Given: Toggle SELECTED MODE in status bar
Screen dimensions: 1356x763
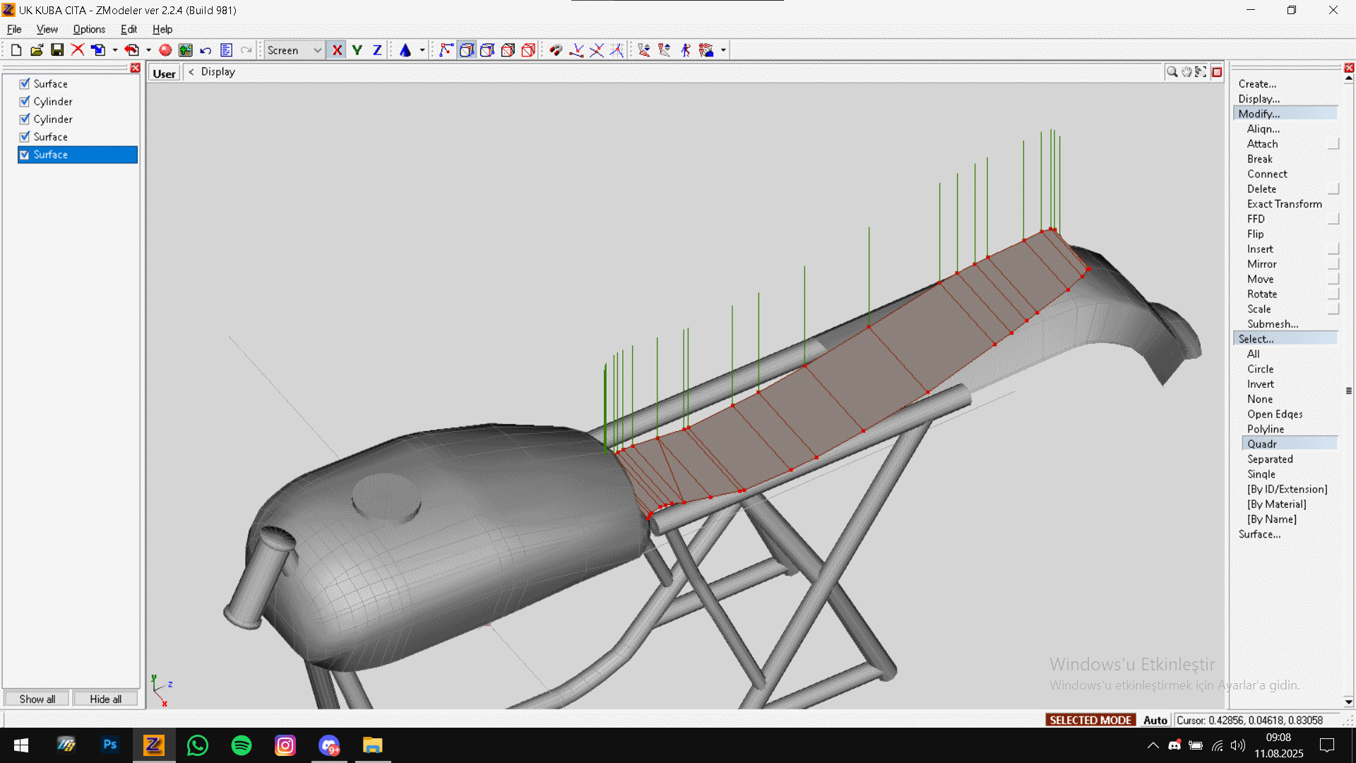Looking at the screenshot, I should coord(1090,720).
